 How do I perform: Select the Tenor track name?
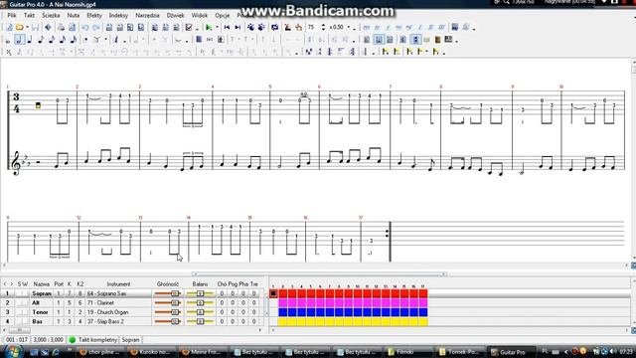coord(40,312)
